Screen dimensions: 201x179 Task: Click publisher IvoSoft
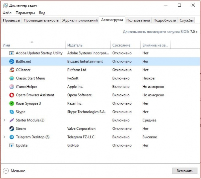coord(73,78)
